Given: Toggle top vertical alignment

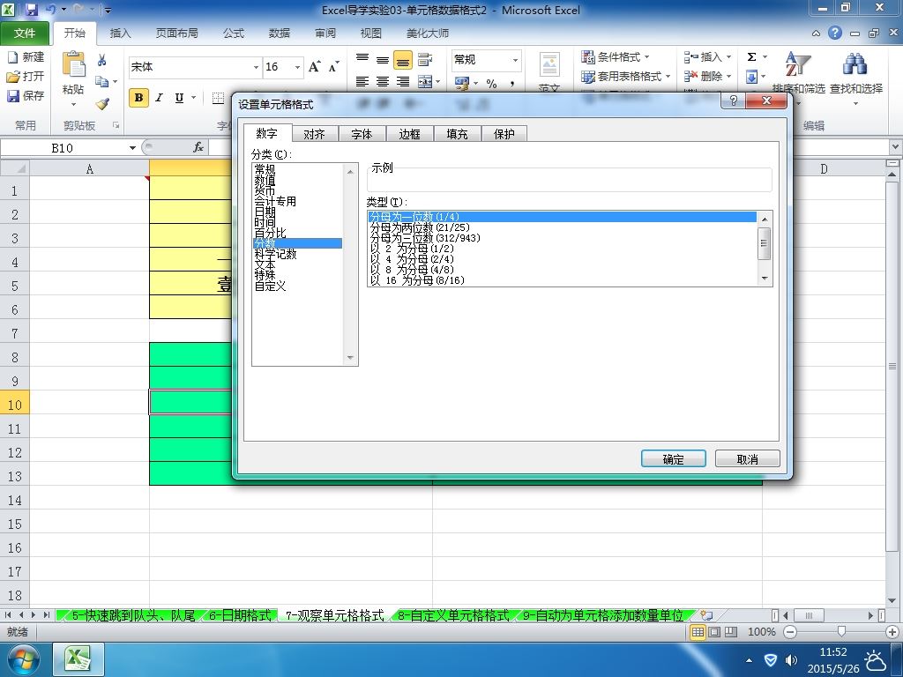Looking at the screenshot, I should (x=362, y=59).
